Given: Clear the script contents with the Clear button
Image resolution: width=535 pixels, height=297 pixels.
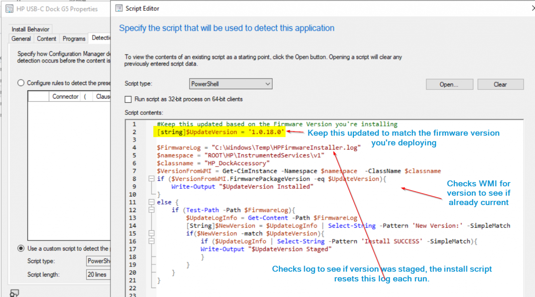Looking at the screenshot, I should pos(501,84).
